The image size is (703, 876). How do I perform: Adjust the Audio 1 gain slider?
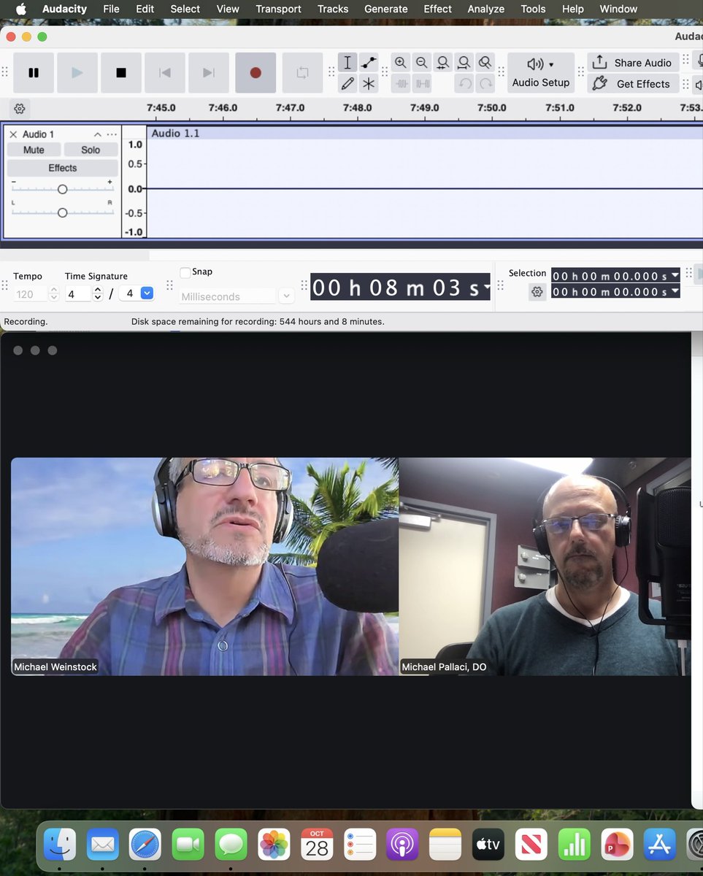(62, 188)
